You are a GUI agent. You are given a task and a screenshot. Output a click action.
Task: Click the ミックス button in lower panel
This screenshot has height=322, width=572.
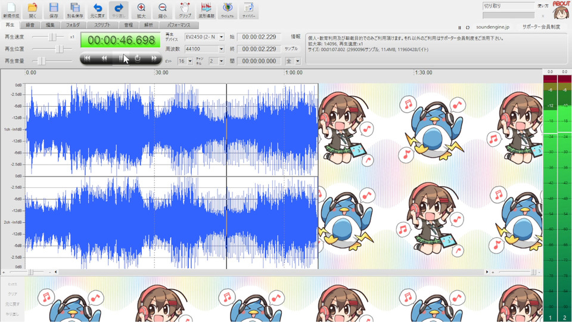(13, 284)
